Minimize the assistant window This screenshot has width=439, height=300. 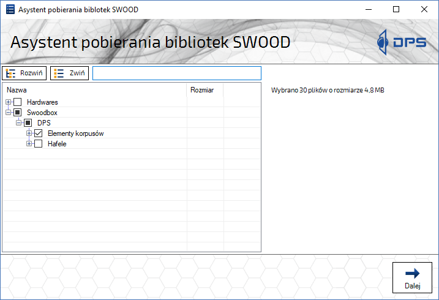click(x=369, y=9)
